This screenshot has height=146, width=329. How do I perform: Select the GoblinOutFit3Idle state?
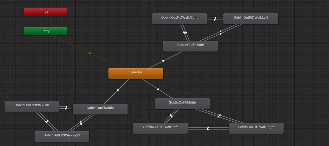click(100, 109)
